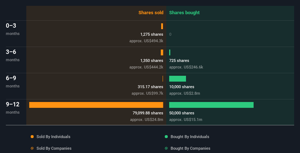Click the approx. US$24.8m amount

tap(147, 119)
